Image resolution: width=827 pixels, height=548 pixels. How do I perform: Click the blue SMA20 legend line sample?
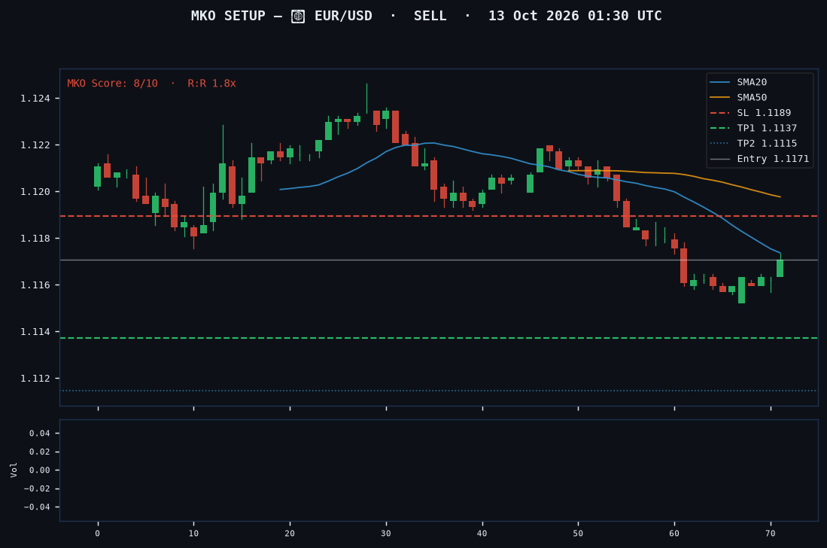point(720,82)
